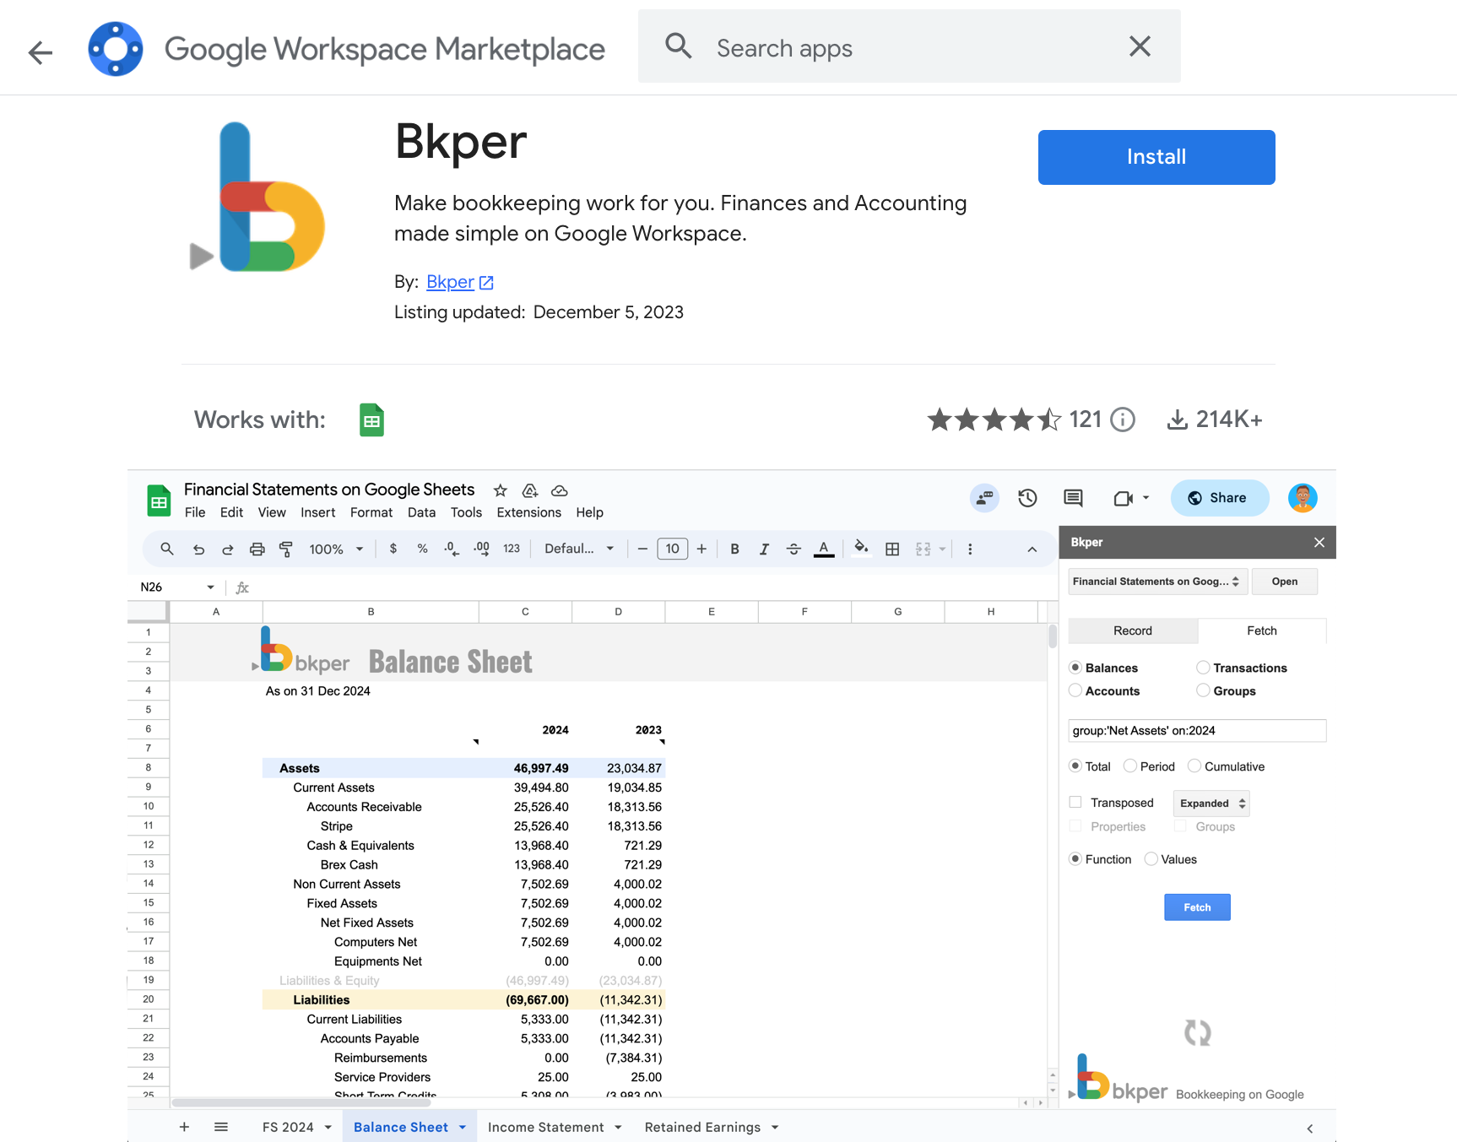Open the comment history icon

pyautogui.click(x=1072, y=498)
